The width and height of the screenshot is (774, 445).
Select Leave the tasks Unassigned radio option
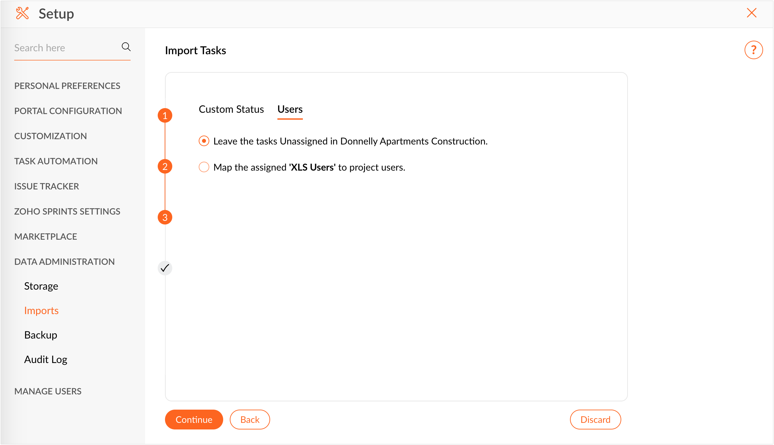(204, 141)
